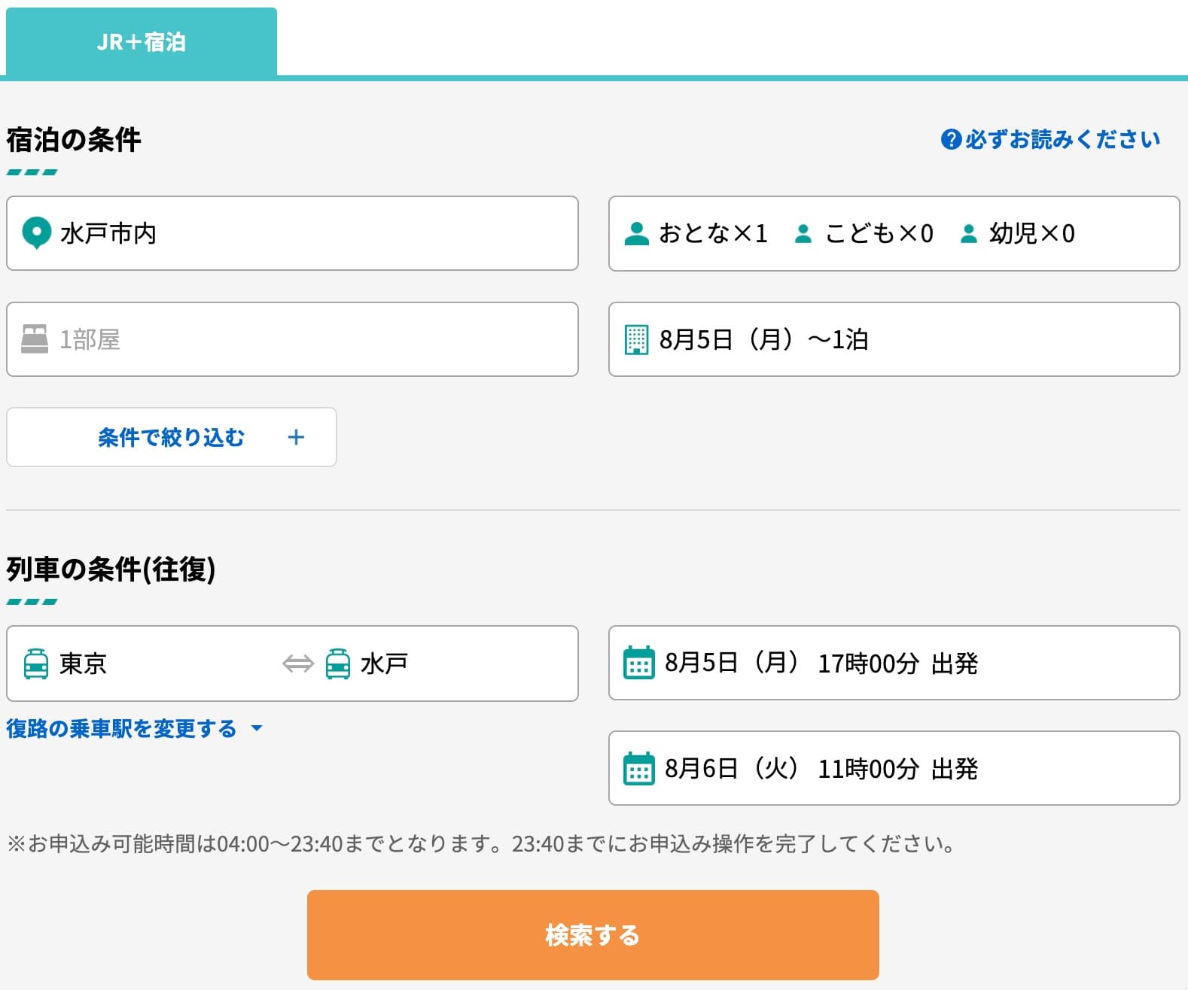Screen dimensions: 1188x990
Task: Click the 宿泊の条件 heading
Action: pyautogui.click(x=74, y=140)
